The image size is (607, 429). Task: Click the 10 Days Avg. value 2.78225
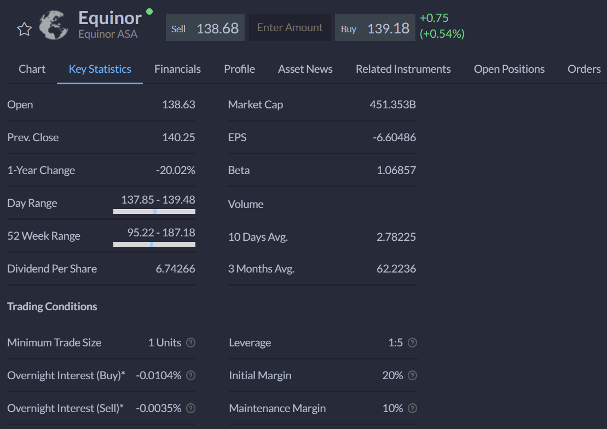[396, 237]
